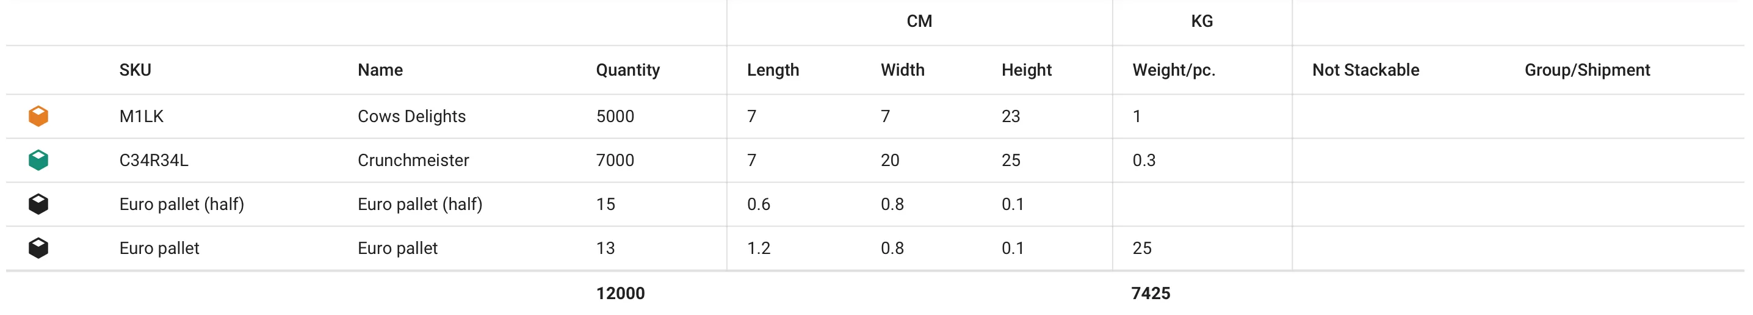Screen dimensions: 1753x315
Task: Select the Euro pallet weight cell 25
Action: tap(1142, 248)
